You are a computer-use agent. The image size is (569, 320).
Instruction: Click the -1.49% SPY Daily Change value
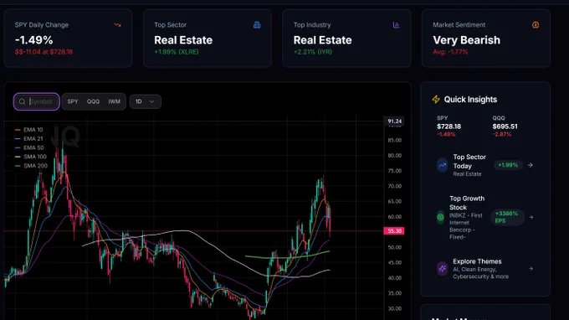pyautogui.click(x=34, y=40)
